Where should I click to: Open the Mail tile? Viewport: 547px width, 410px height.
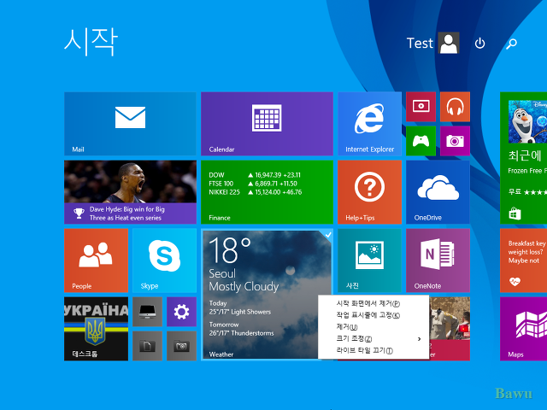coord(130,123)
